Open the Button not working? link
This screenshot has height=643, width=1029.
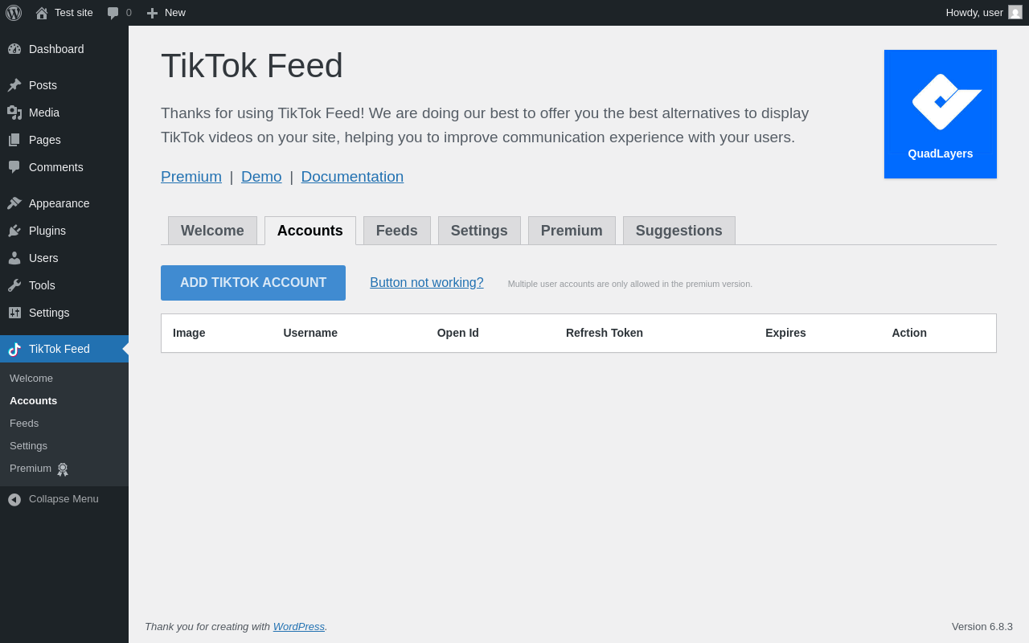427,283
